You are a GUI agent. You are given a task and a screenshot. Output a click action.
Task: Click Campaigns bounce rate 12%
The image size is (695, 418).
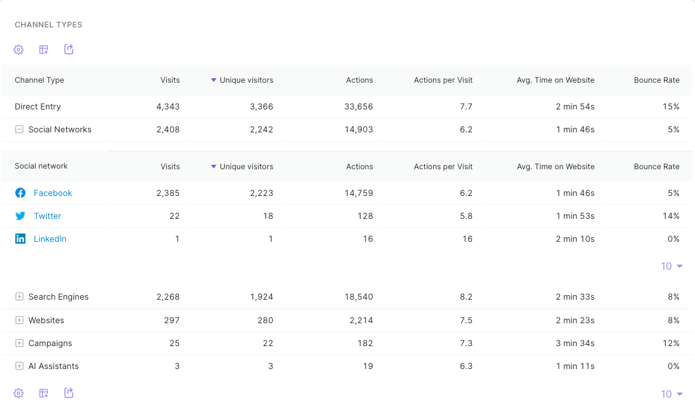[671, 343]
